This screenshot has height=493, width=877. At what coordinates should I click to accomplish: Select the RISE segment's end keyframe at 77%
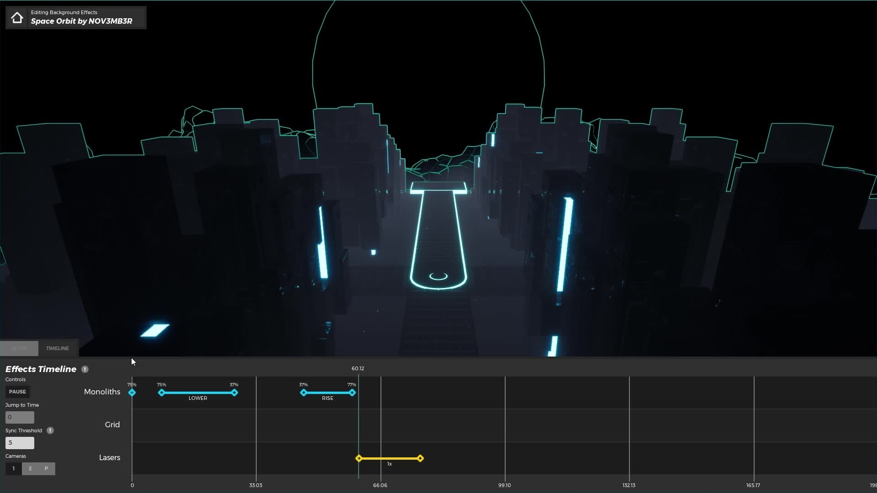[352, 393]
